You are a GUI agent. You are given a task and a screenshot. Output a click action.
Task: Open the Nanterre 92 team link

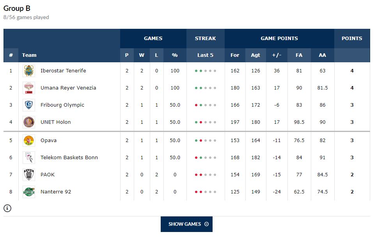point(56,192)
